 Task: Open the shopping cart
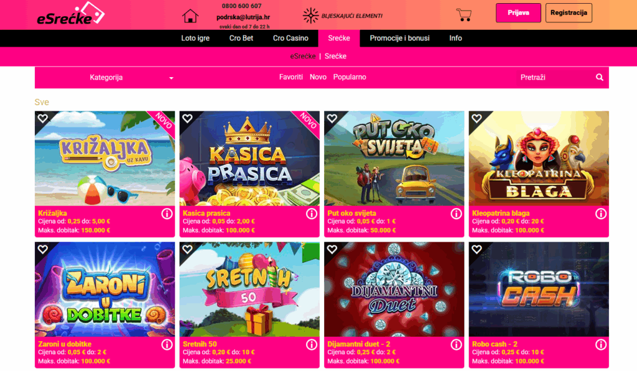tap(463, 15)
